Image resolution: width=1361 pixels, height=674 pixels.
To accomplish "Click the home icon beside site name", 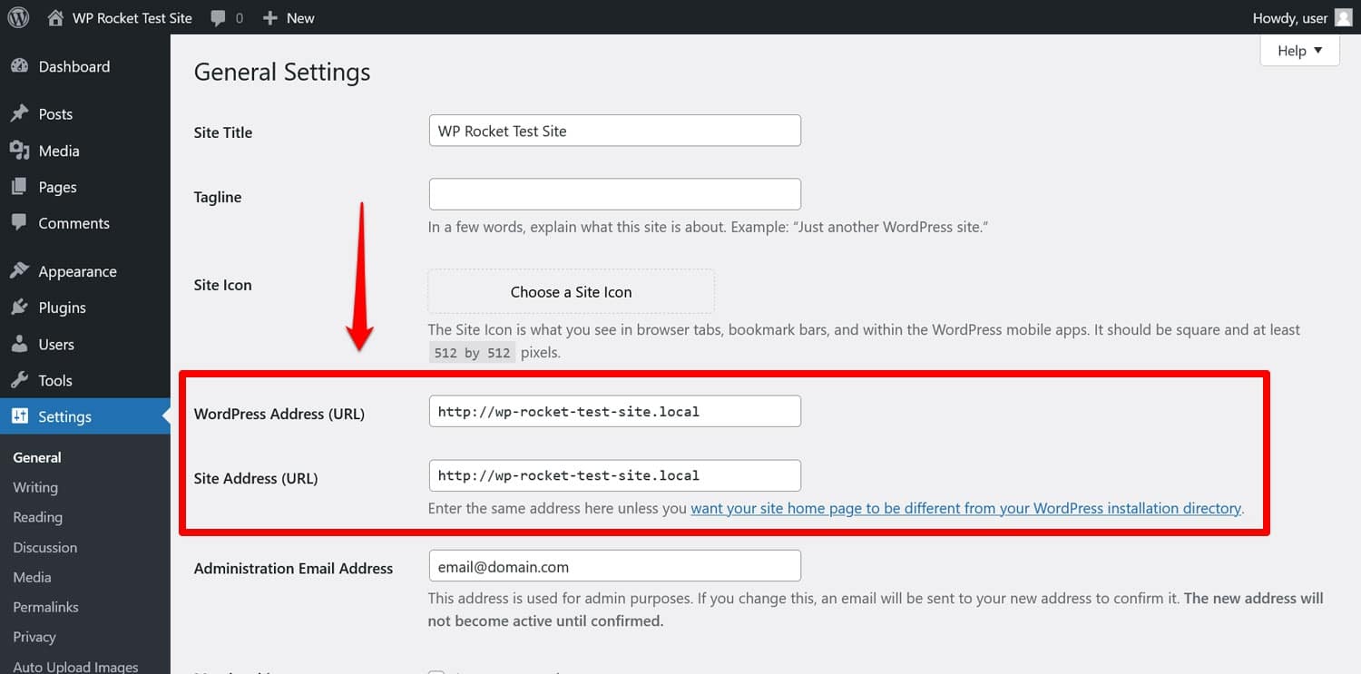I will (x=56, y=18).
